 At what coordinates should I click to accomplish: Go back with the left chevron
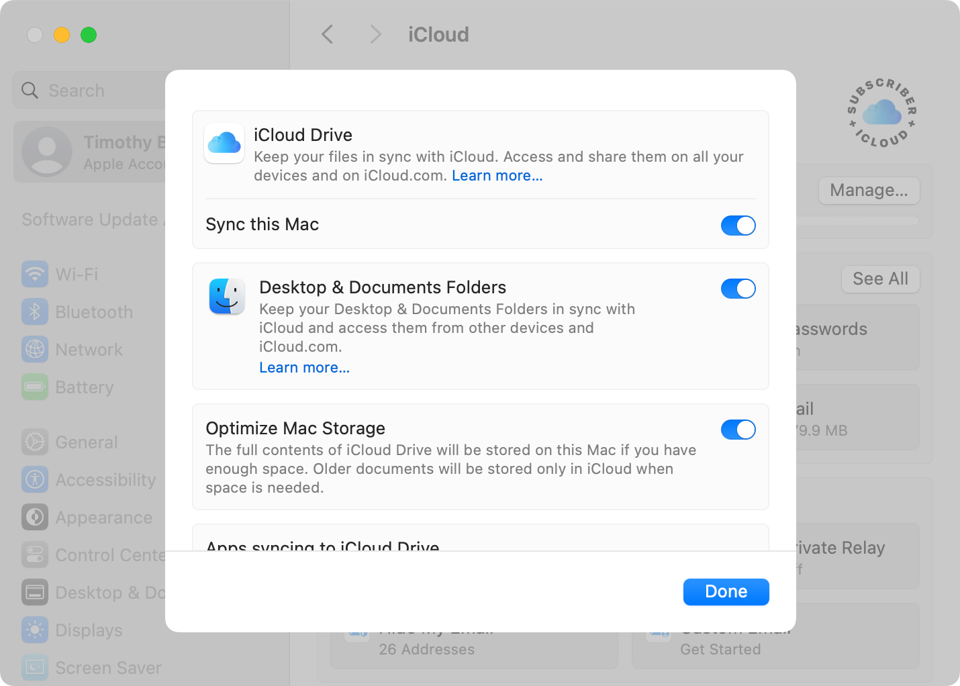(328, 34)
